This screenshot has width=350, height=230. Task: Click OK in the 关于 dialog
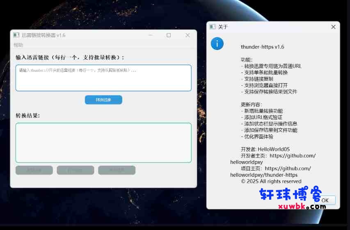point(325,200)
